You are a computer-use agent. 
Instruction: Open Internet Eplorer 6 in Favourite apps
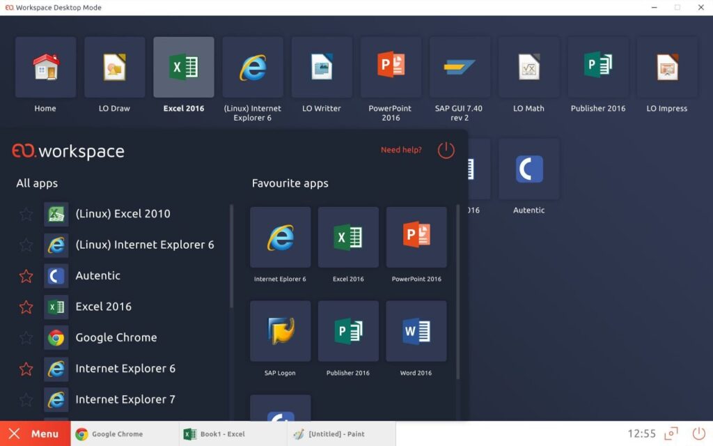[280, 237]
